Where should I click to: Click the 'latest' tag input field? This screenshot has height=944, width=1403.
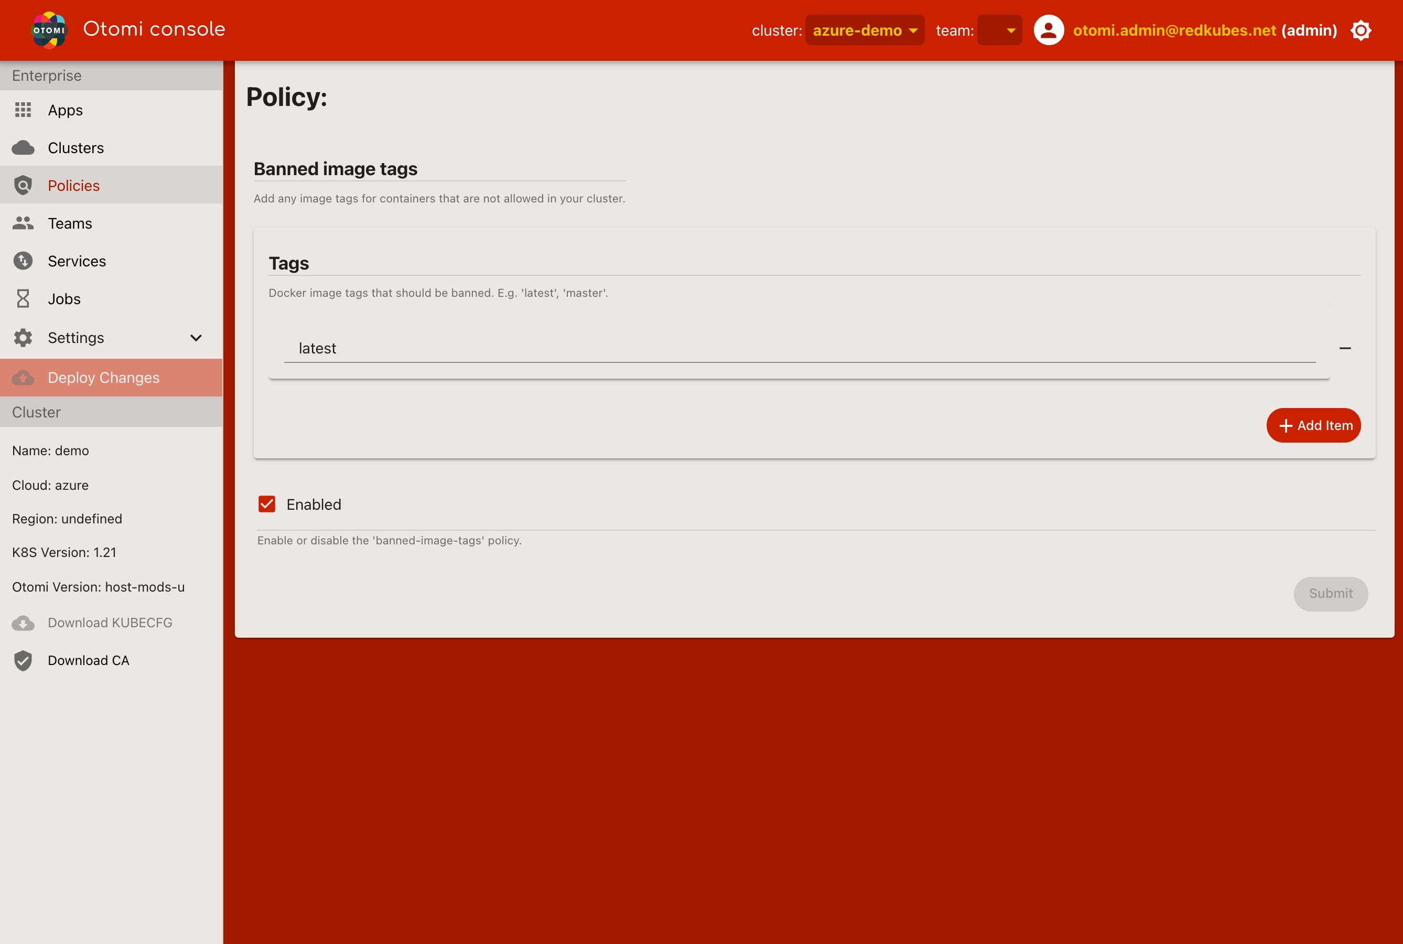tap(798, 349)
